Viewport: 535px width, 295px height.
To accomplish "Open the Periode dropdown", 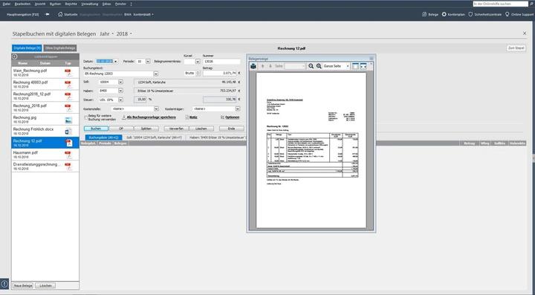I will point(148,62).
